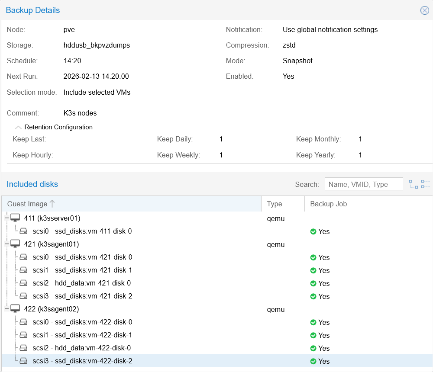The image size is (433, 372).
Task: Click the monitor icon for 422 (k3sagent02)
Action: [x=16, y=308]
